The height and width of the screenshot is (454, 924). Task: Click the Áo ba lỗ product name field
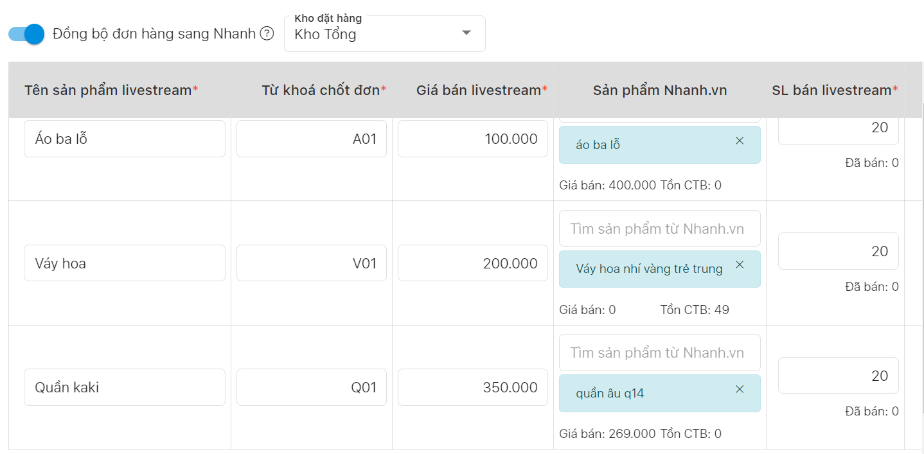[x=125, y=139]
